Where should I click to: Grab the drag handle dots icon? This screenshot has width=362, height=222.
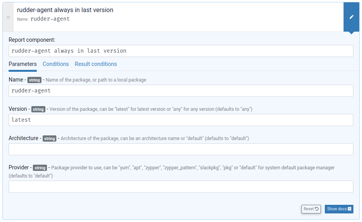(x=8, y=17)
